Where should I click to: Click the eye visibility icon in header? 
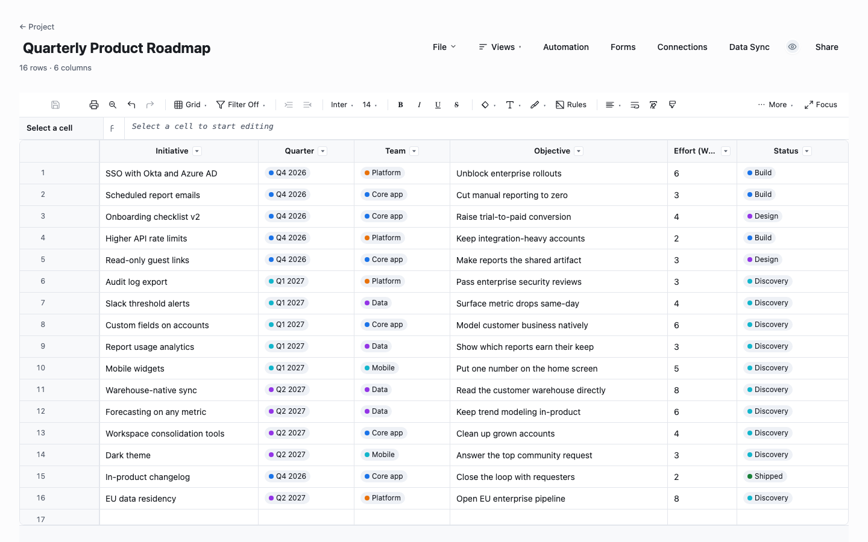click(793, 47)
